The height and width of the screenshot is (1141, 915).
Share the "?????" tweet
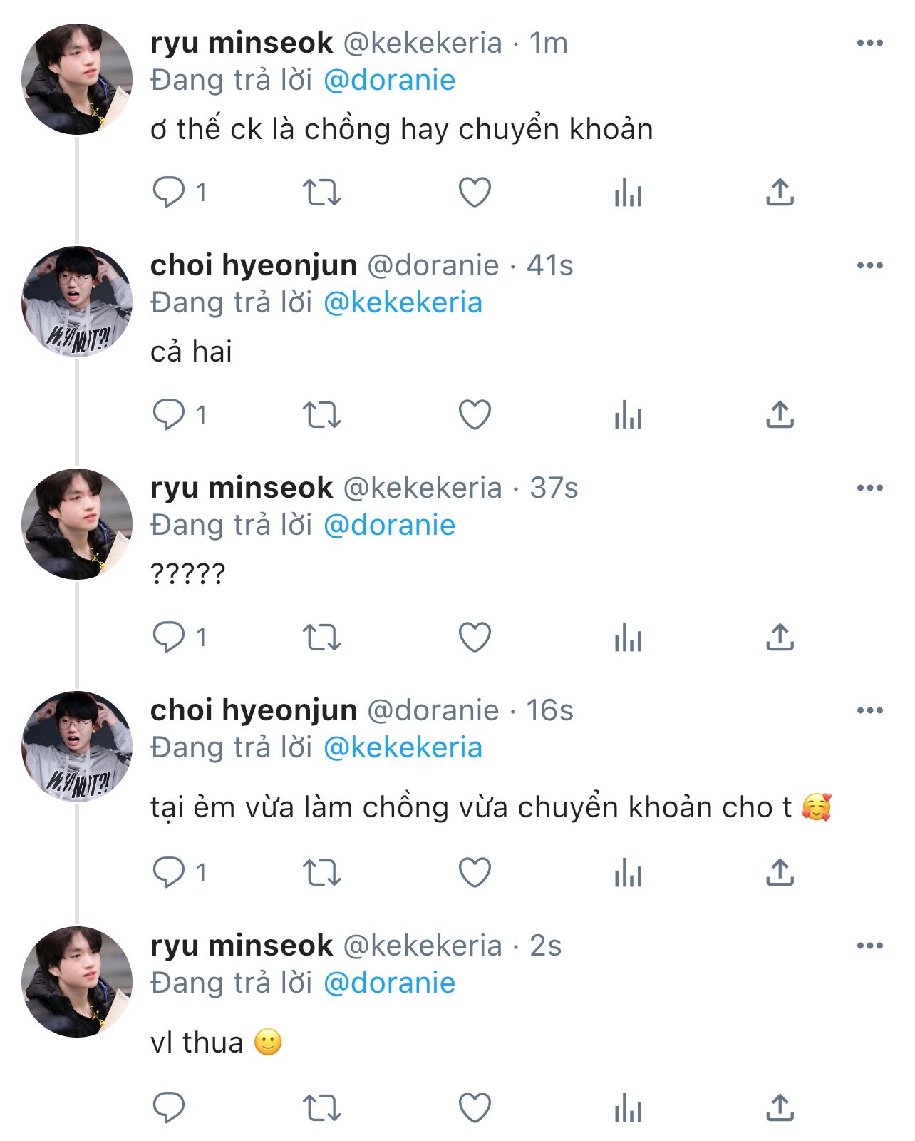(780, 638)
